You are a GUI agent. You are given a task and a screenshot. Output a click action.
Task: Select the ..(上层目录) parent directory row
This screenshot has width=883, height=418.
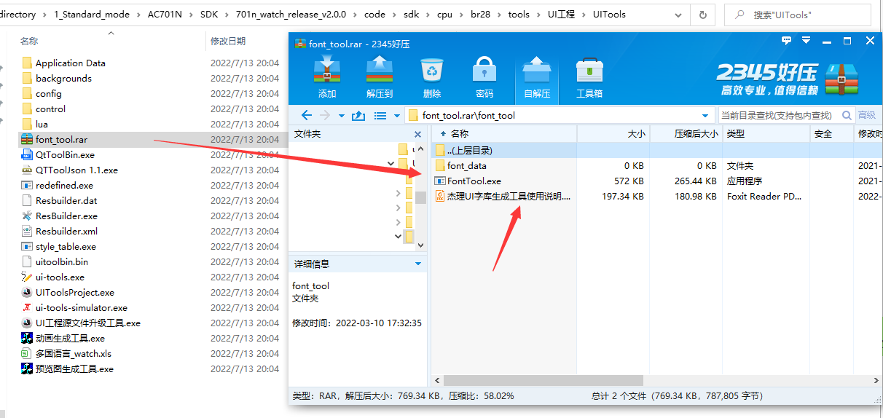tap(656, 150)
